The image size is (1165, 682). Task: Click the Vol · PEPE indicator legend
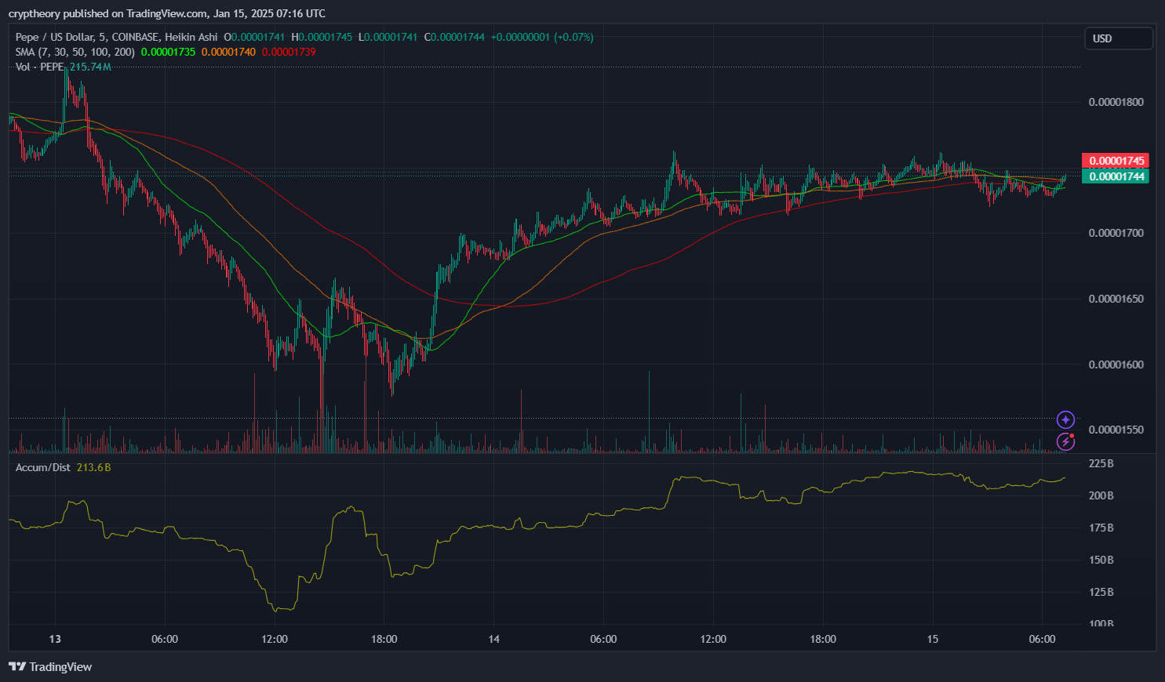coord(39,67)
